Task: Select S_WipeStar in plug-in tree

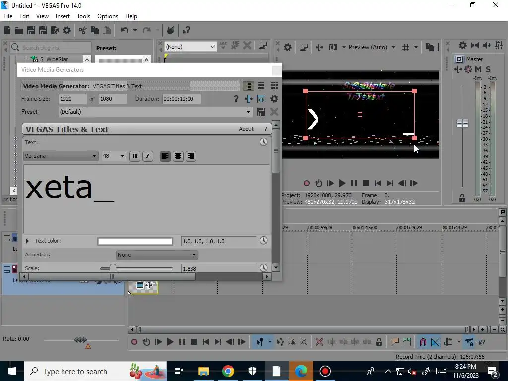Action: [x=54, y=59]
